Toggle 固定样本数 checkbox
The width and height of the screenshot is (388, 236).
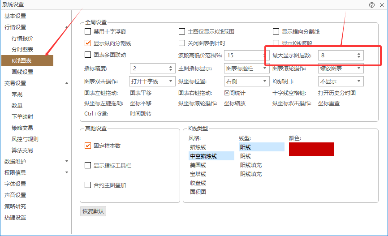88,146
